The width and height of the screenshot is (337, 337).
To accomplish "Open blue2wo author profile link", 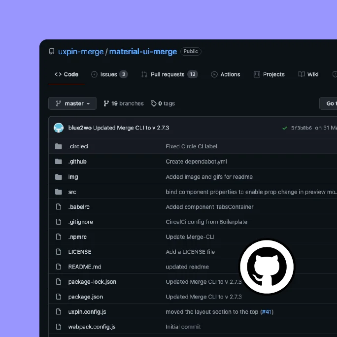I will [x=80, y=128].
